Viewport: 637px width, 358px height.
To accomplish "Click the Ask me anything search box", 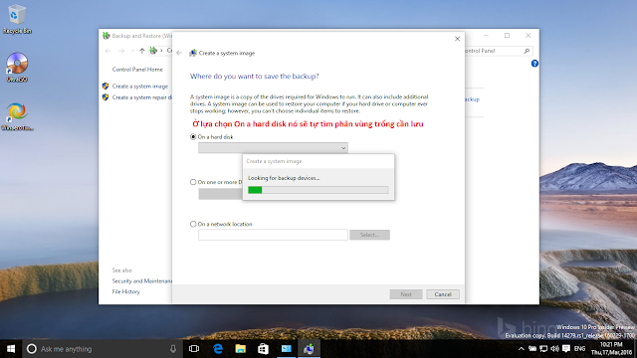I will pyautogui.click(x=102, y=349).
